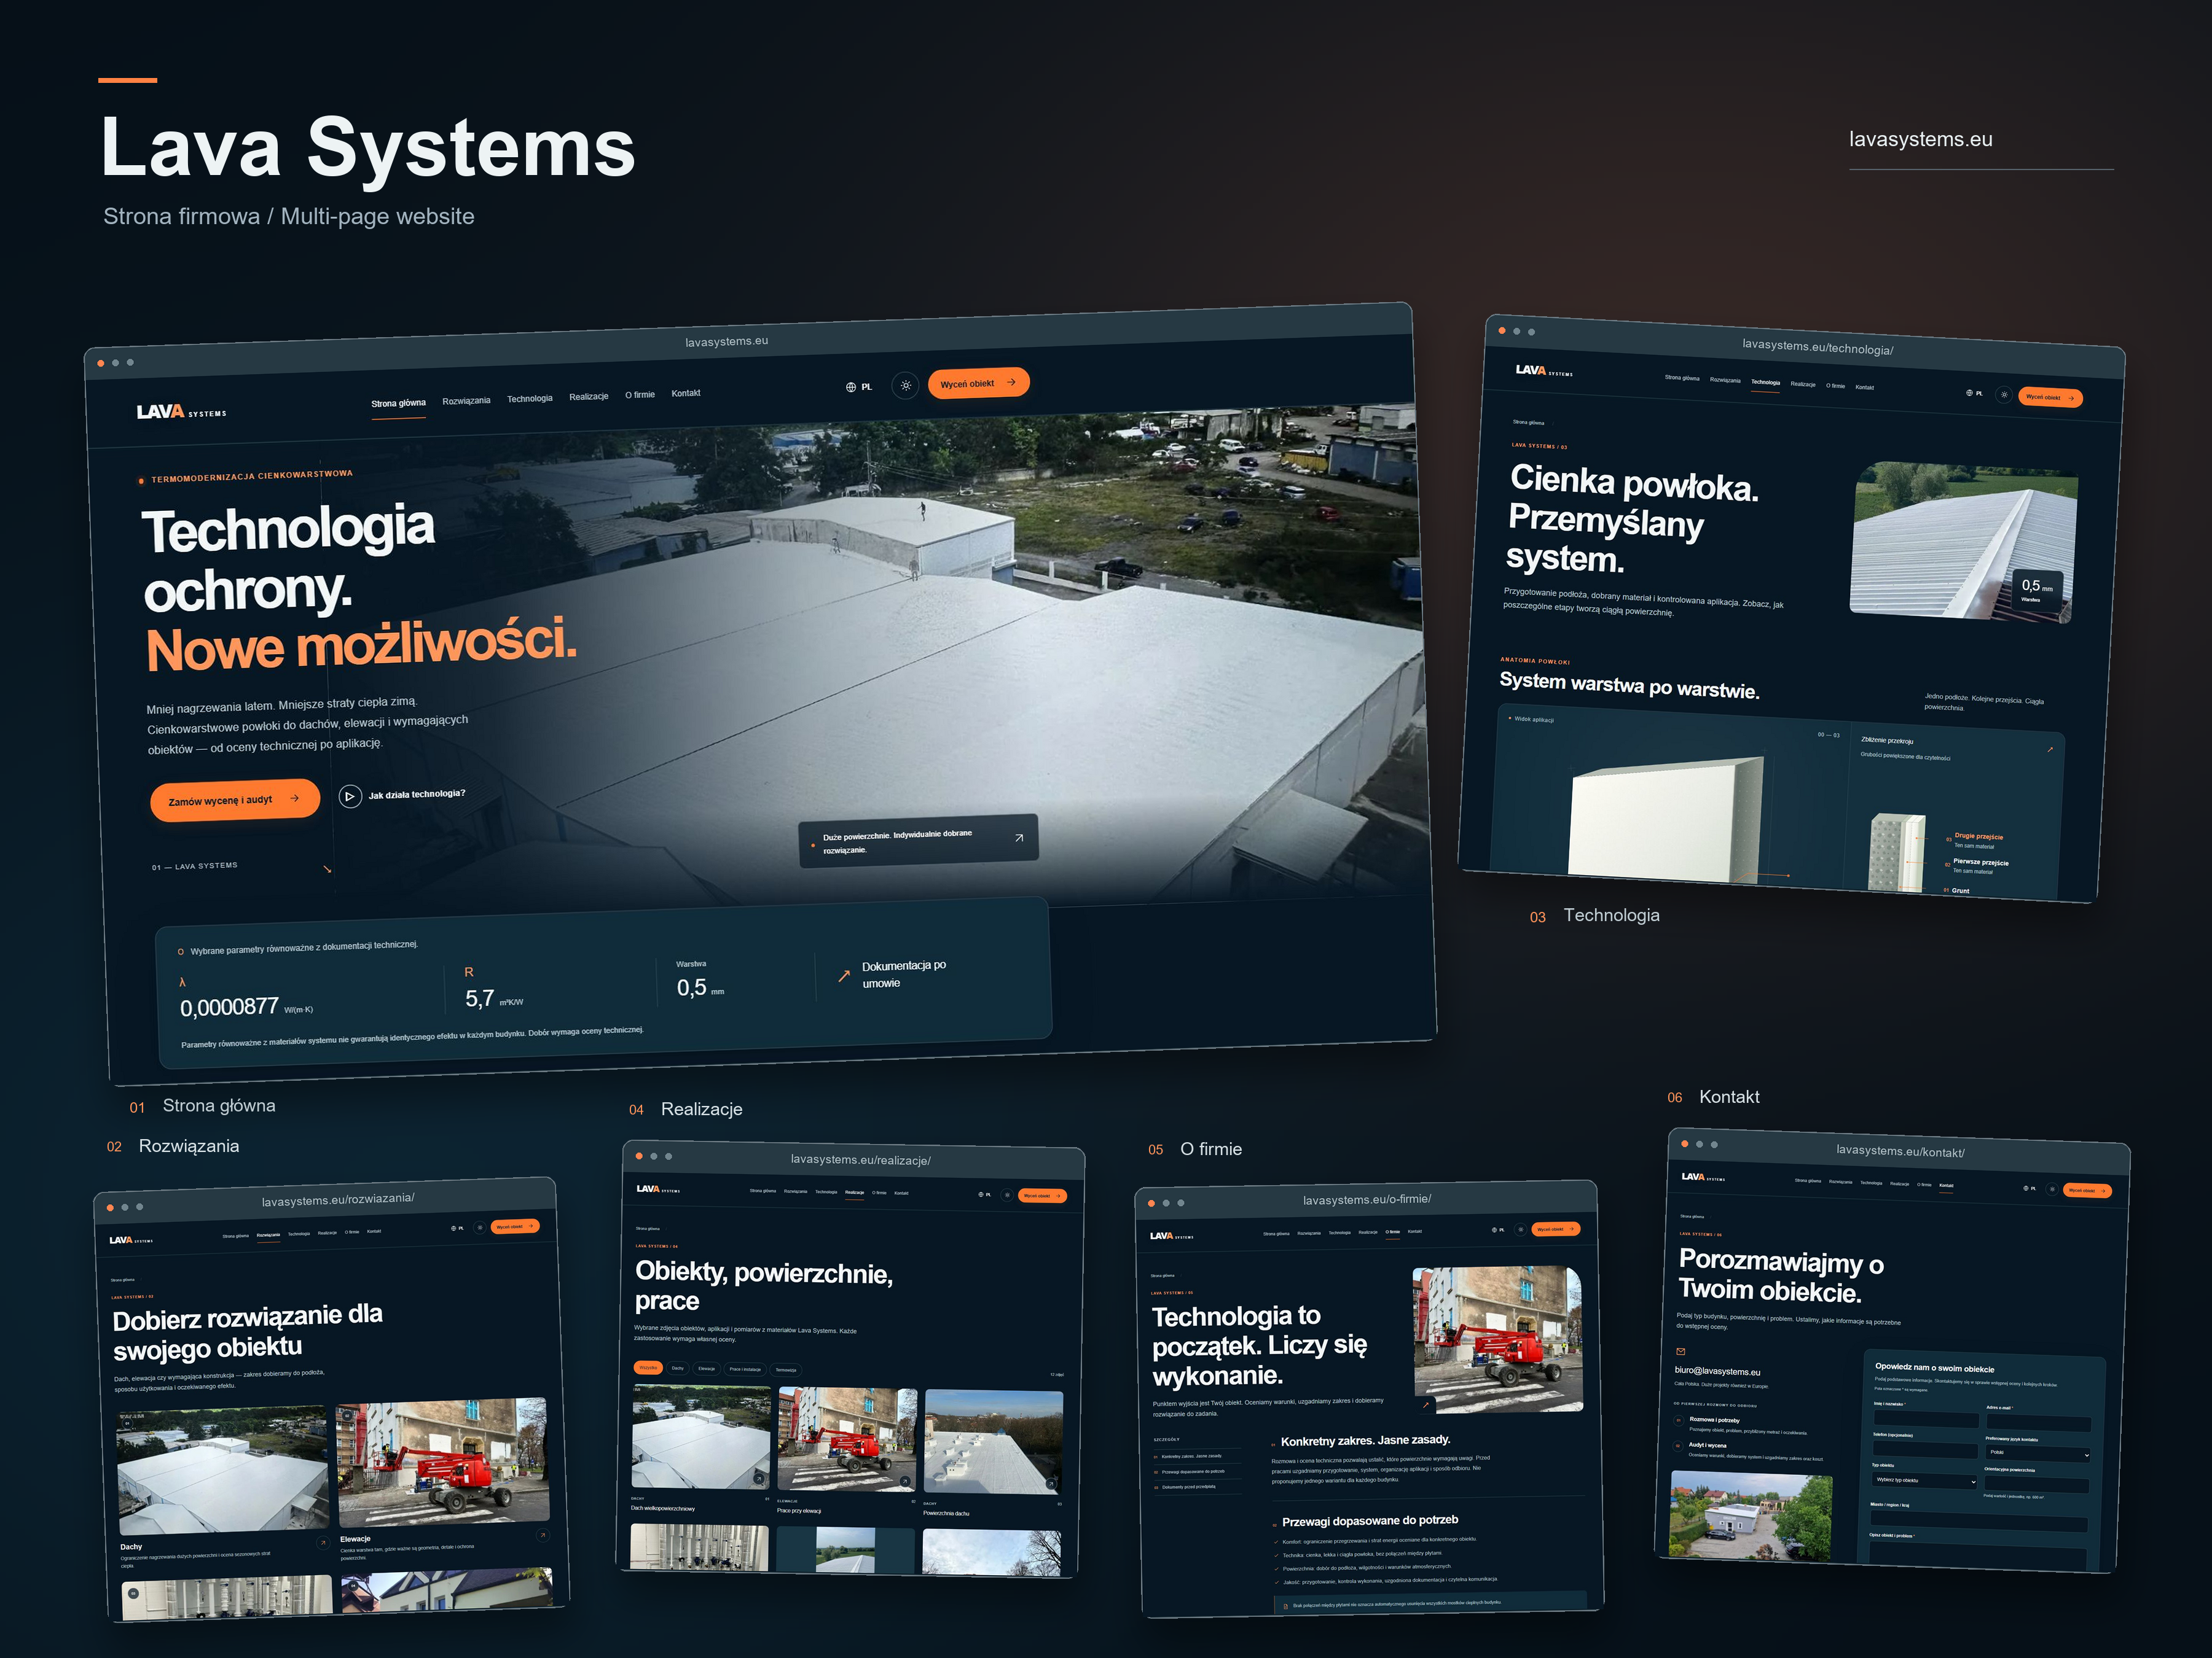Click the homepage window address bar 'lavasystems.eu'

point(727,342)
